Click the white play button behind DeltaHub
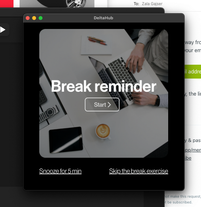 coord(3,30)
